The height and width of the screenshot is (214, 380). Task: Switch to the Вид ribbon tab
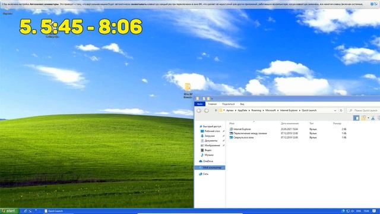coord(242,104)
